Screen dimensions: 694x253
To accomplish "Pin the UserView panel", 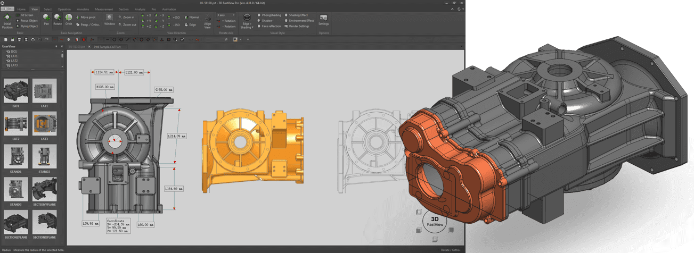I will [x=56, y=46].
